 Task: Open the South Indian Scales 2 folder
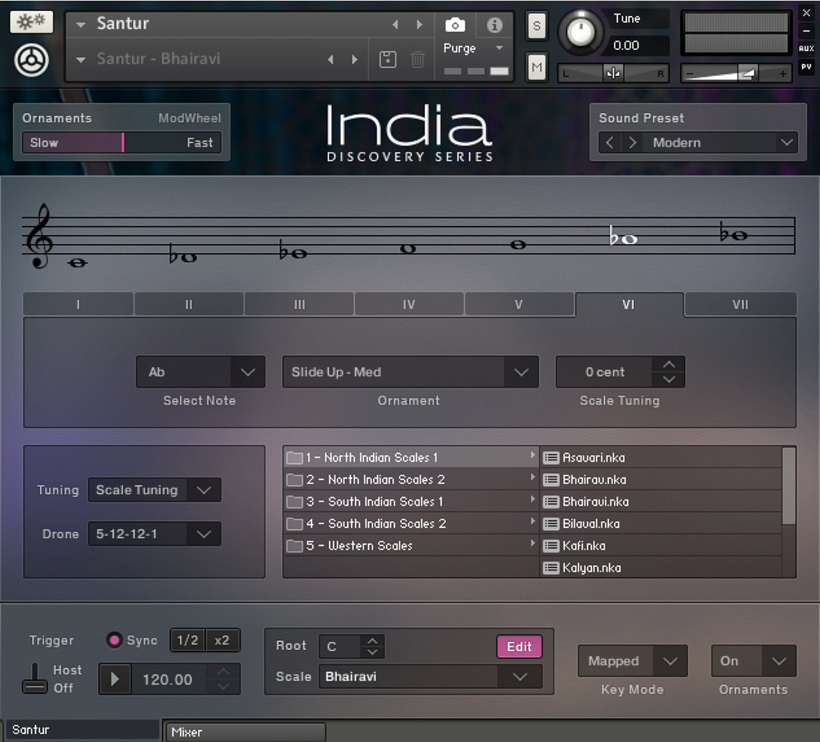point(411,523)
